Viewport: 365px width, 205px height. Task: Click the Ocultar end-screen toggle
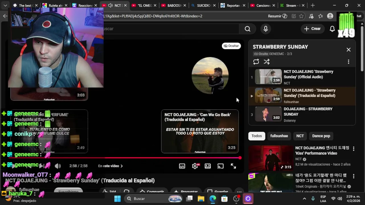(231, 46)
